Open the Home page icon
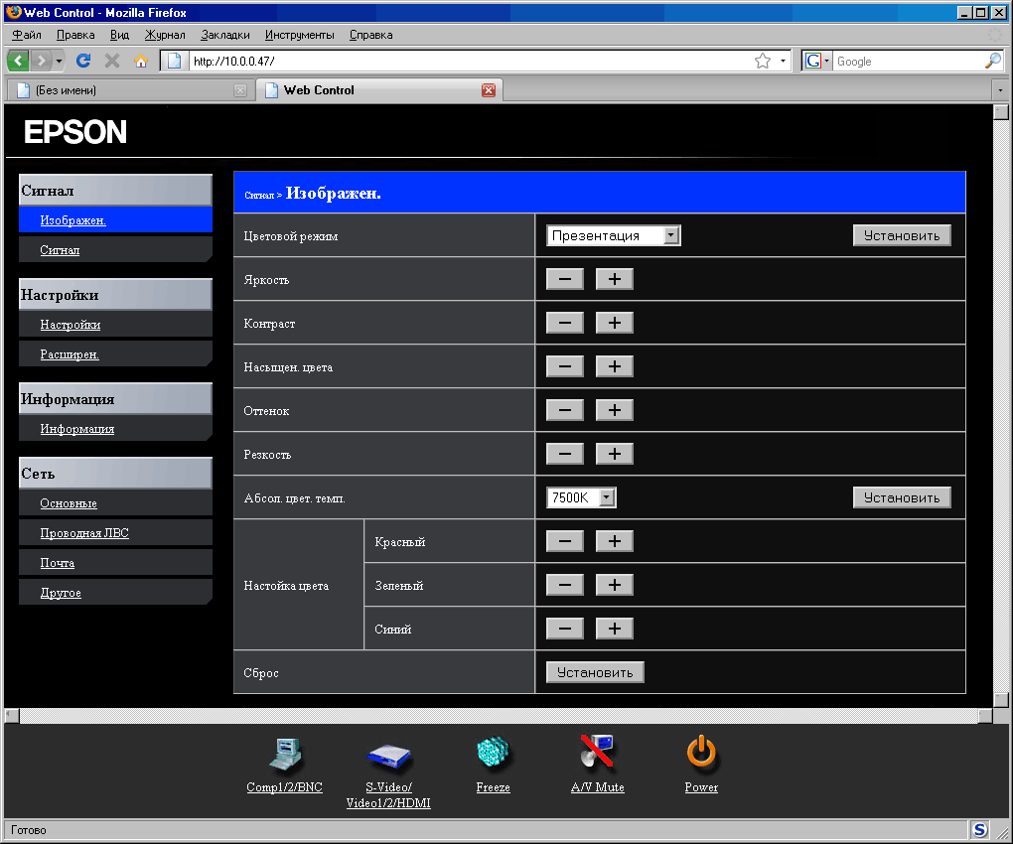This screenshot has width=1013, height=844. tap(140, 61)
